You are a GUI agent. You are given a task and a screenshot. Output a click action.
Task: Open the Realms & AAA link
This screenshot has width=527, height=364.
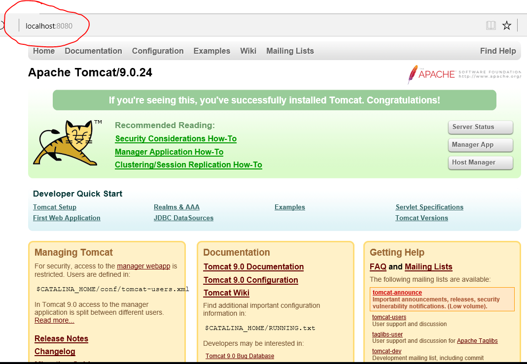coord(177,207)
